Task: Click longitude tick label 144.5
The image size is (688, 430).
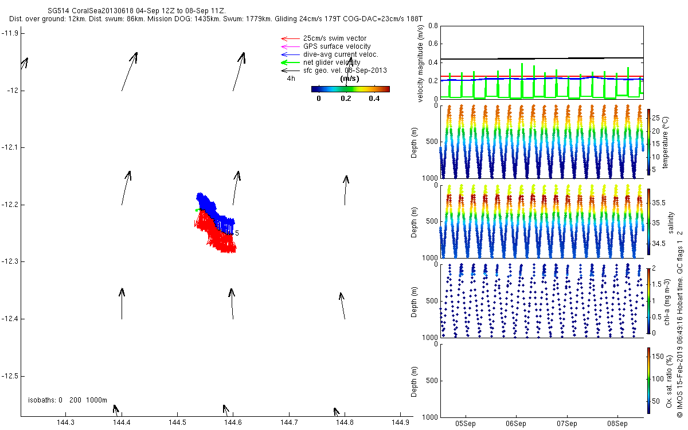Action: click(177, 423)
